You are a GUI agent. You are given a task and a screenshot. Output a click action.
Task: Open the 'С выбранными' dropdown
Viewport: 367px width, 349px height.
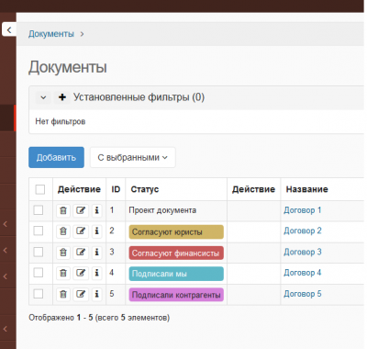tap(133, 157)
